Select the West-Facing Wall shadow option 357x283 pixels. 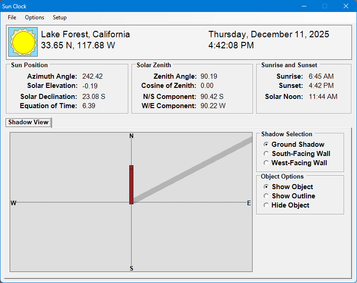[x=266, y=163]
